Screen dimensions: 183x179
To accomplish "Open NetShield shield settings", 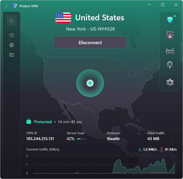I will [170, 20].
